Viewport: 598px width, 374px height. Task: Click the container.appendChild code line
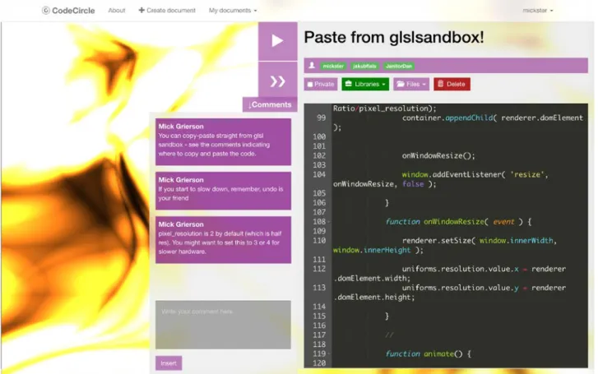tap(493, 118)
